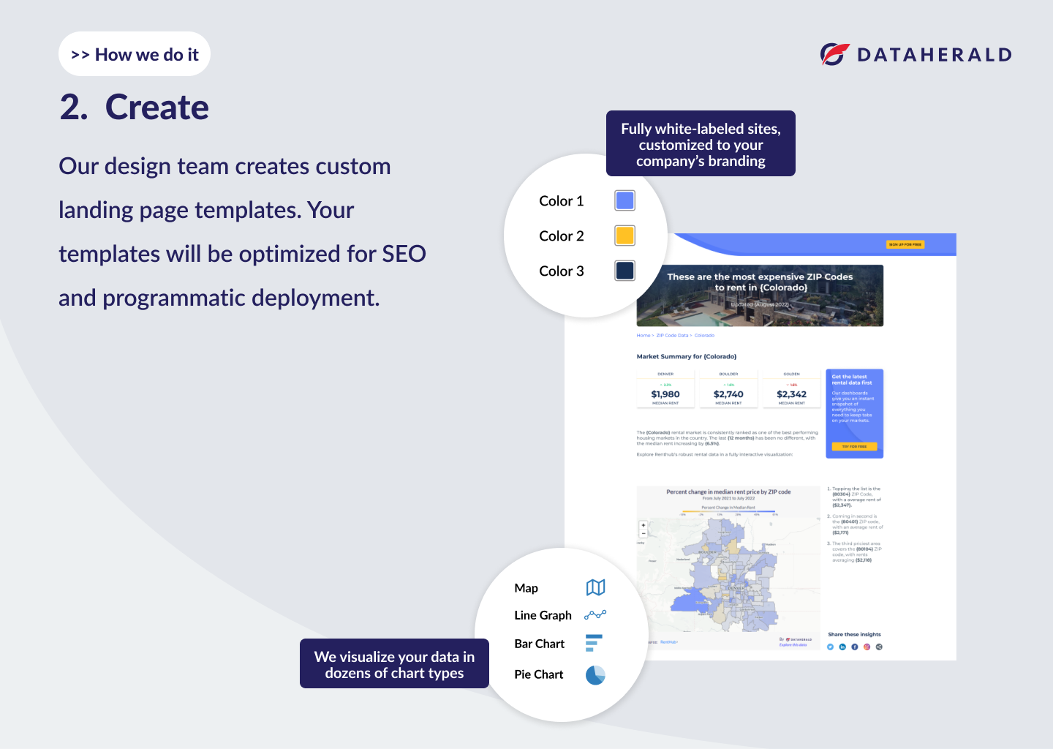Click the SIGN UP FOR FREE button

[905, 244]
